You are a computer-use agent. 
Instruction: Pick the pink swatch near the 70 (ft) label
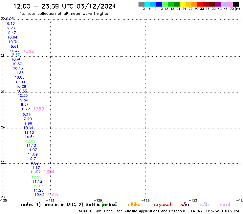pyautogui.click(x=230, y=4)
